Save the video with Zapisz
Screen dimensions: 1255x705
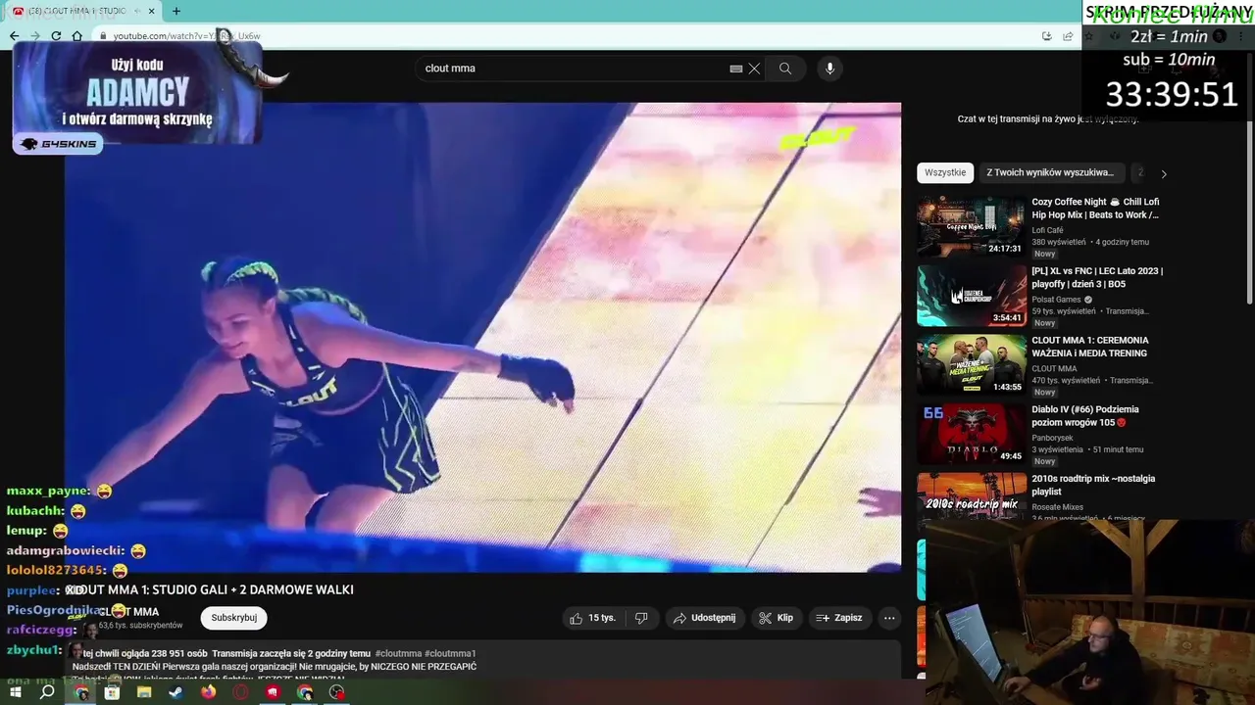[839, 618]
